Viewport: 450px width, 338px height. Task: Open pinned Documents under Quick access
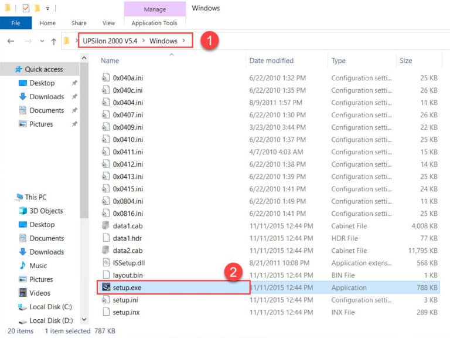[x=46, y=111]
